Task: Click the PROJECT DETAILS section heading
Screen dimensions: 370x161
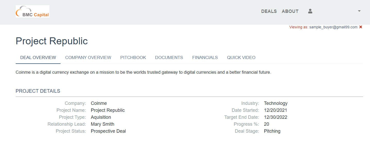Action: coord(38,91)
